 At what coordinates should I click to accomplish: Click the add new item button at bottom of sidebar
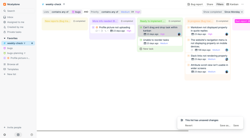(x=18, y=135)
